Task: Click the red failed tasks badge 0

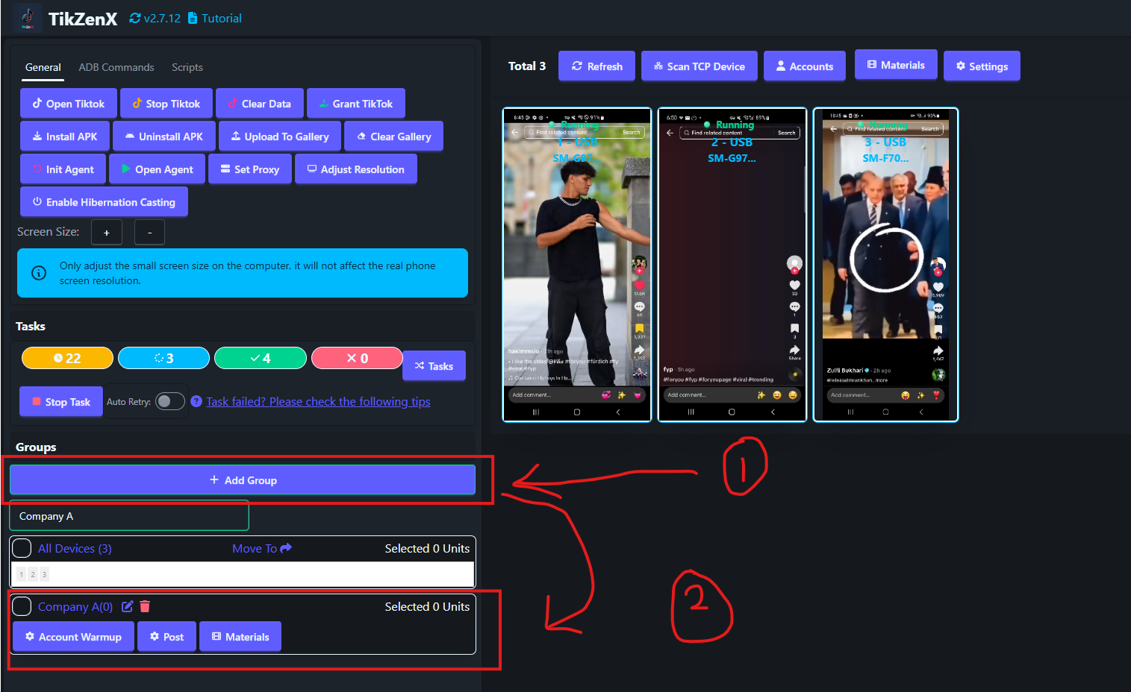Action: 357,358
